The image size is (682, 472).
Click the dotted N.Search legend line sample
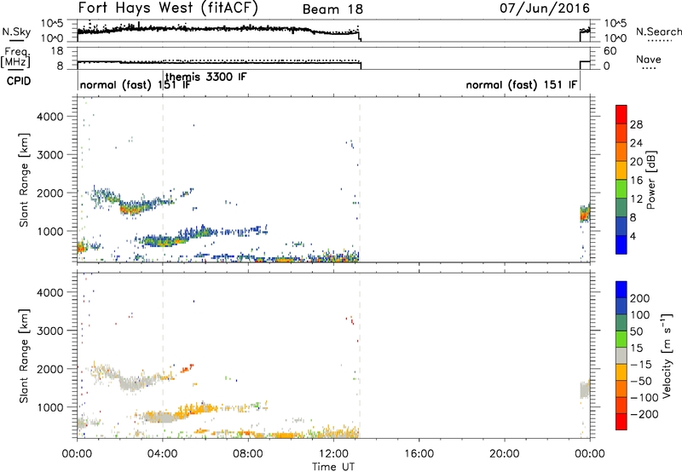coord(660,41)
